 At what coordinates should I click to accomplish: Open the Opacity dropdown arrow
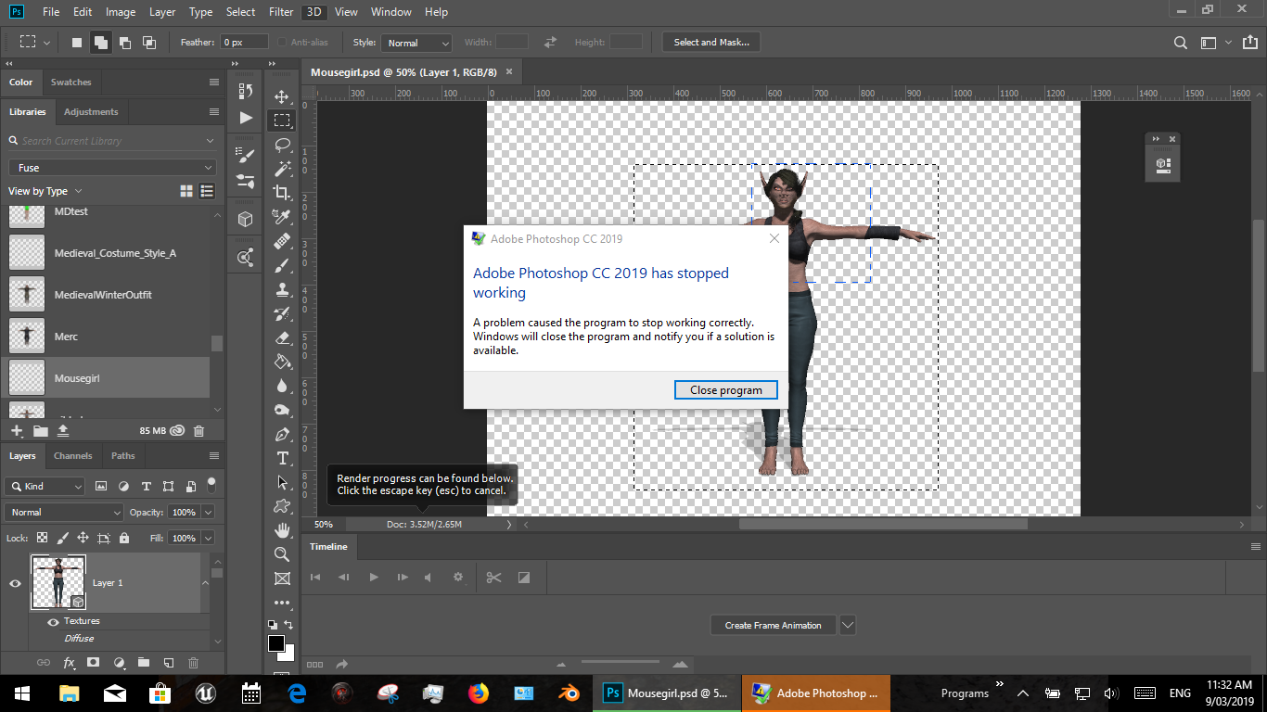click(208, 512)
